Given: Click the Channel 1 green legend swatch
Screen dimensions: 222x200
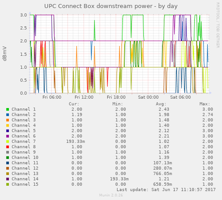Looking at the screenshot, I should 7,109.
